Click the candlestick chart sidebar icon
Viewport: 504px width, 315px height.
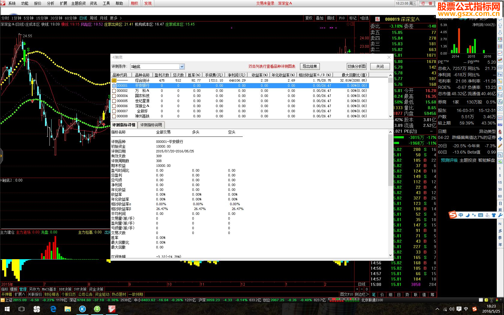pyautogui.click(x=500, y=60)
